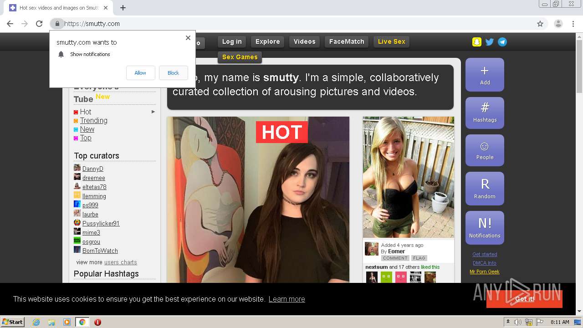Click the users charts link
Image resolution: width=583 pixels, height=328 pixels.
tap(121, 262)
